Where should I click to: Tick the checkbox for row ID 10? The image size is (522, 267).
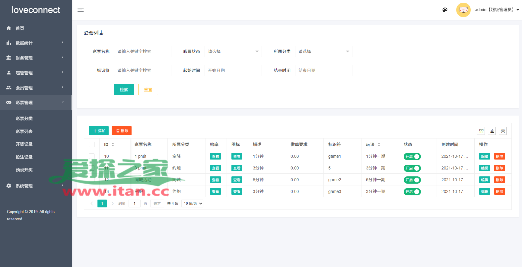click(x=92, y=156)
